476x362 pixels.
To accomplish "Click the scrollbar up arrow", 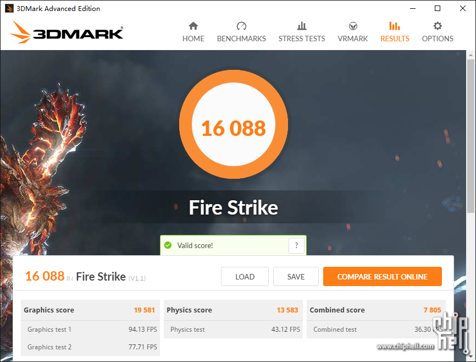I will 471,55.
